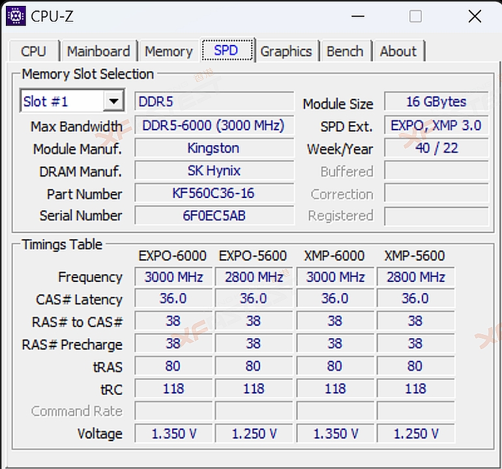Click the EXPO-6000 column header
Viewport: 502px width, 469px height.
(x=173, y=255)
